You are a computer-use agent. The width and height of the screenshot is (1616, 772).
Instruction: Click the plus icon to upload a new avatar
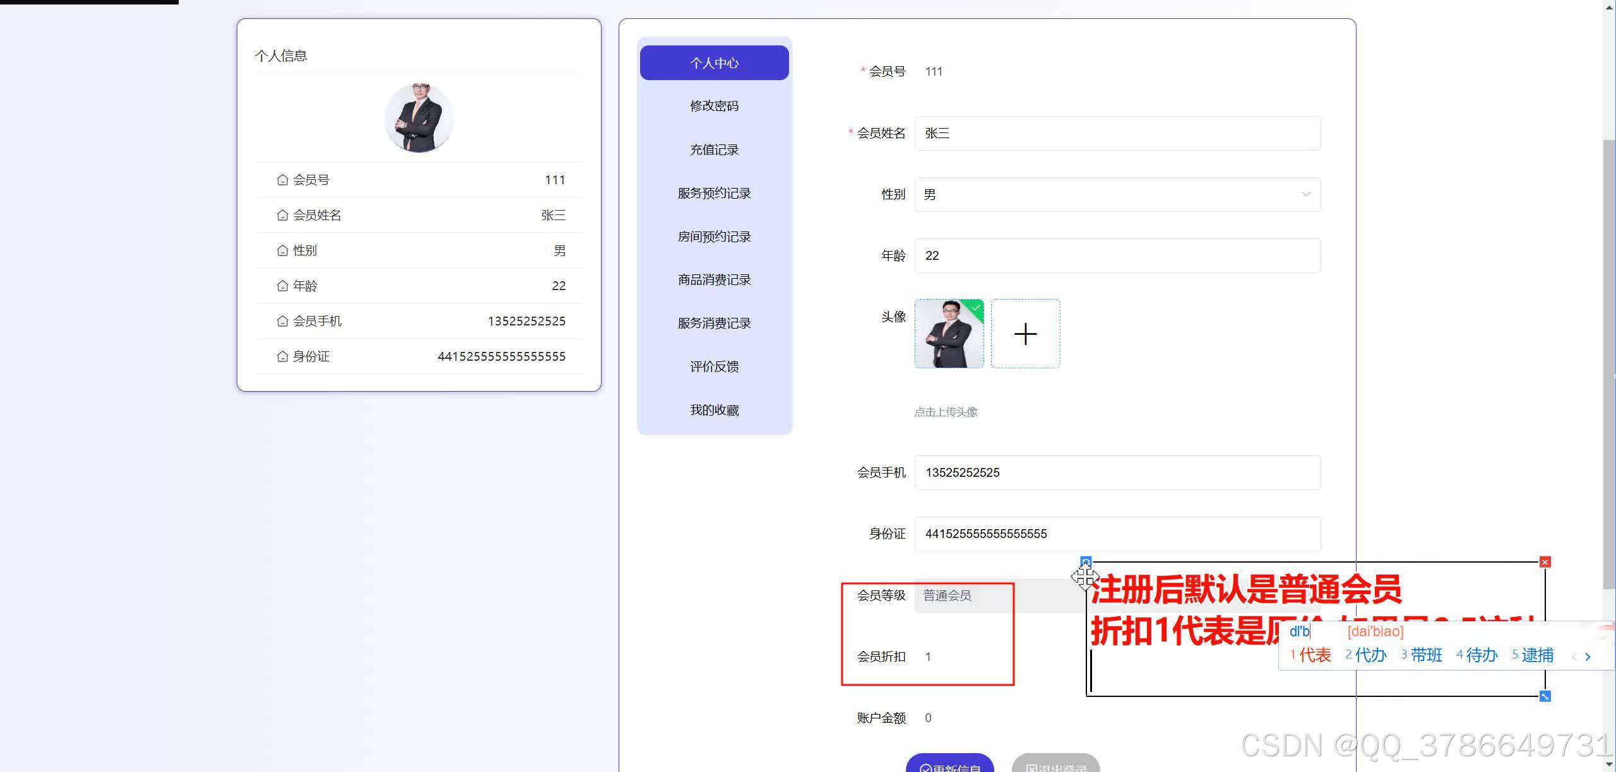(1025, 334)
